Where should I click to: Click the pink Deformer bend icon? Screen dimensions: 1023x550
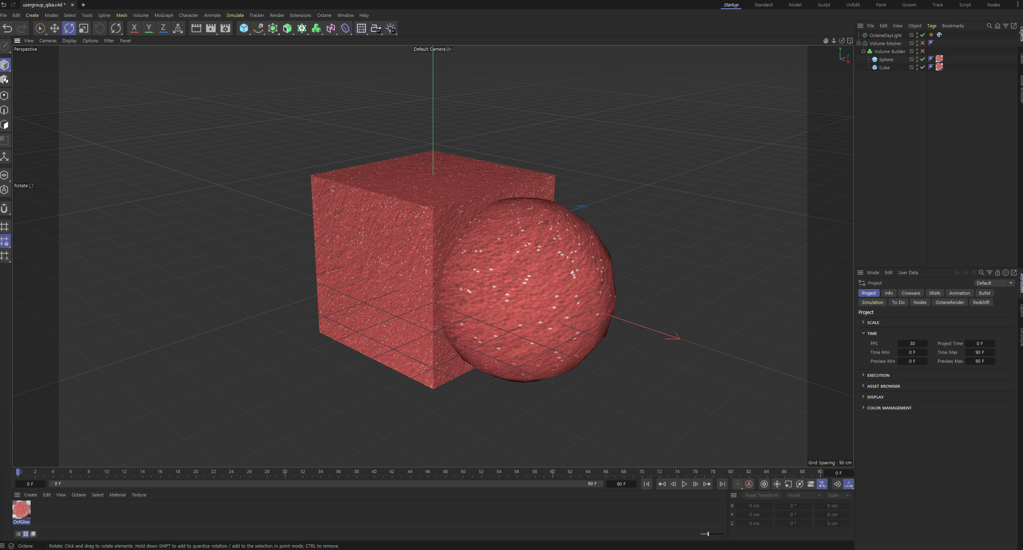point(331,28)
